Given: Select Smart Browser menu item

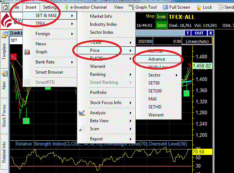Looking at the screenshot, I should tap(49, 72).
